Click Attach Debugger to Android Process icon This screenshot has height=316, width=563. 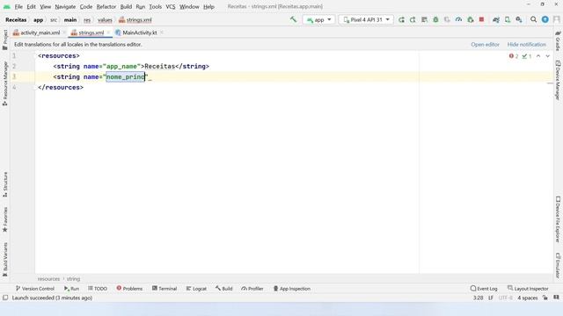471,19
